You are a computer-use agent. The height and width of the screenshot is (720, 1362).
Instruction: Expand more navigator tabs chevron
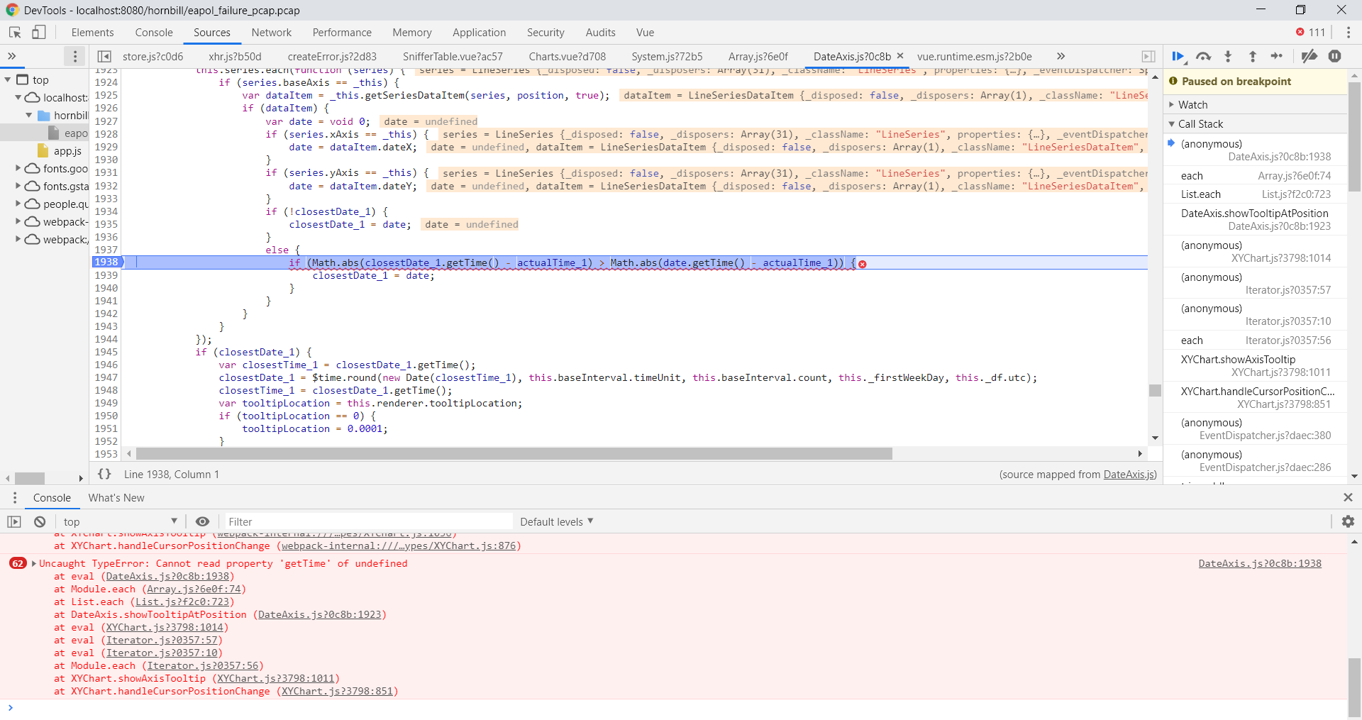coord(12,56)
